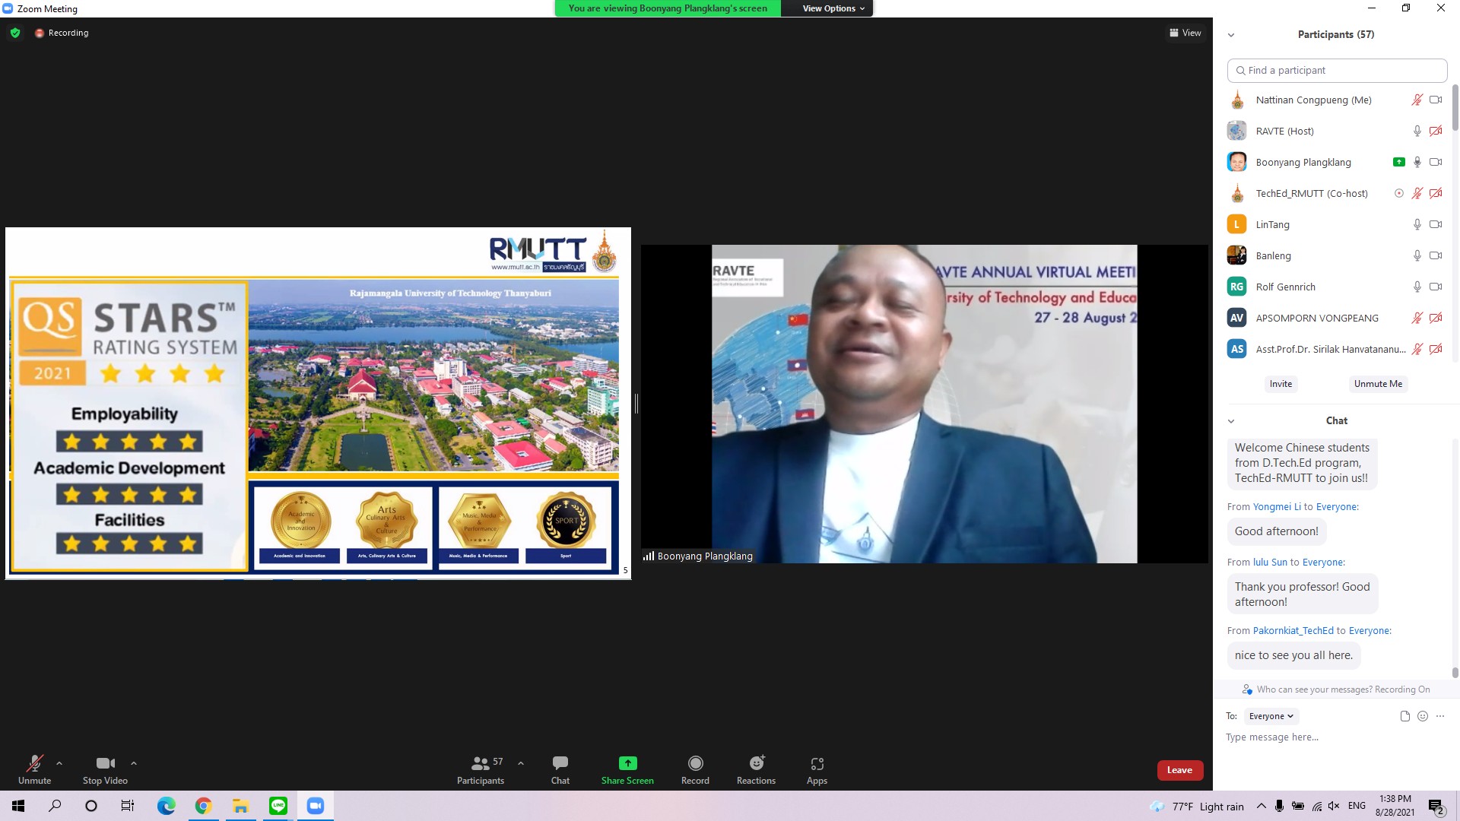The width and height of the screenshot is (1460, 821).
Task: Toggle Nattinan Congpueng camera icon
Action: coord(1436,100)
